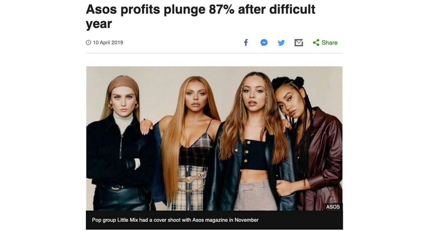
Task: Click the clock icon beside date
Action: 88,43
